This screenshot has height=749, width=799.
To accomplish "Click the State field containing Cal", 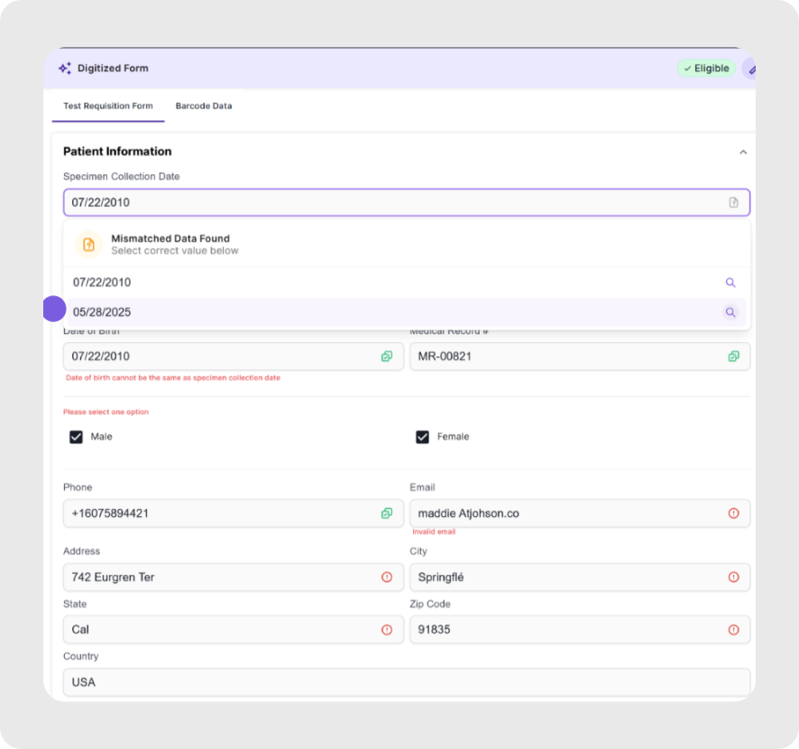I will [234, 630].
